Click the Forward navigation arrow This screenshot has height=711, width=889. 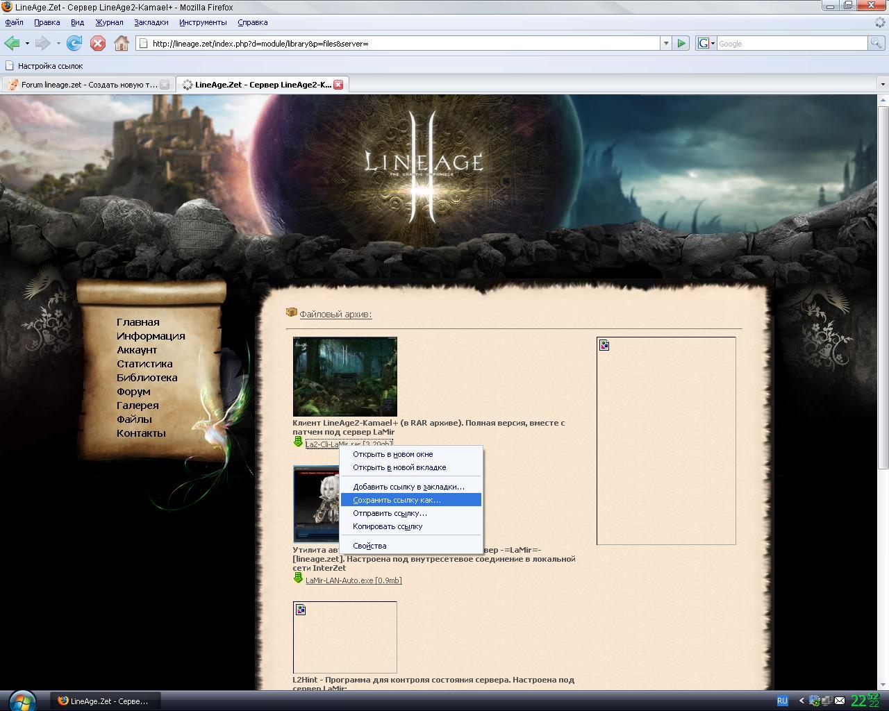point(43,43)
